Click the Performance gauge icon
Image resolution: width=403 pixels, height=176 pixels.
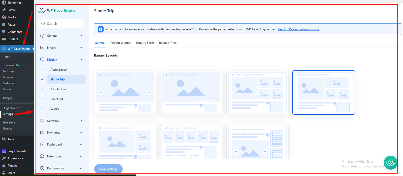[42, 168]
